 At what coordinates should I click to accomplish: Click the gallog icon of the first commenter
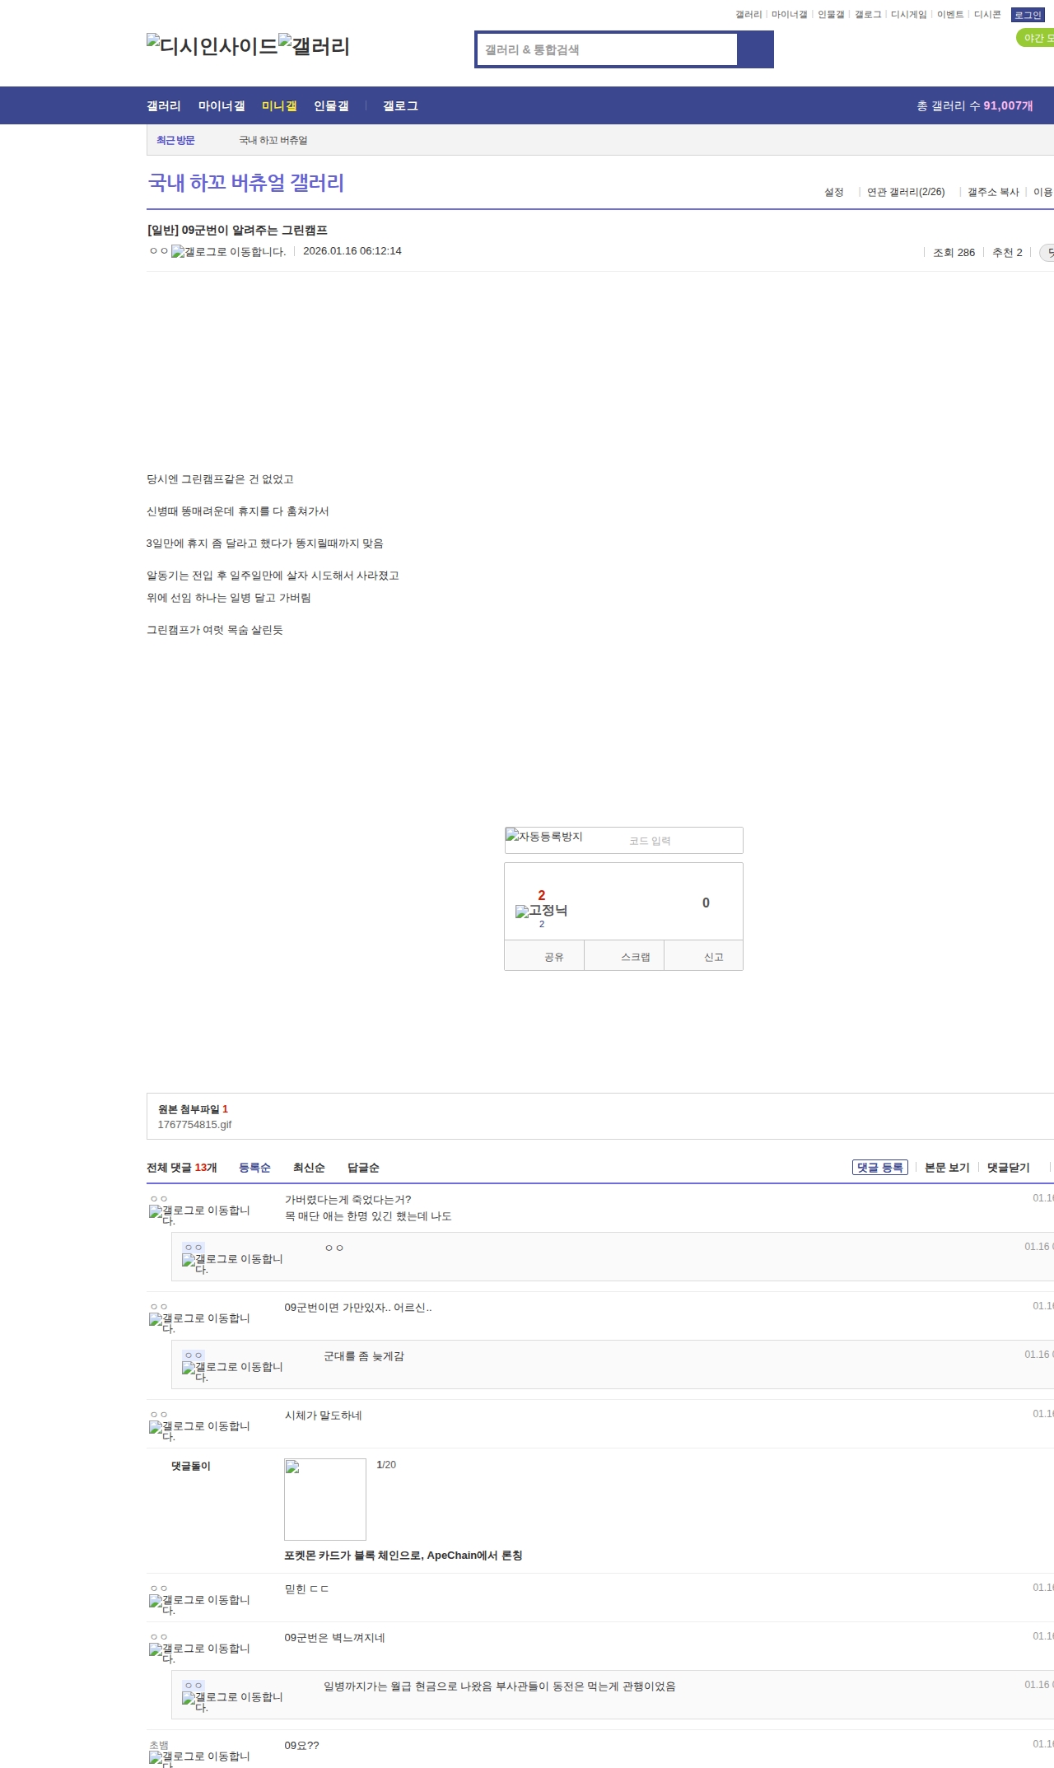click(199, 1212)
